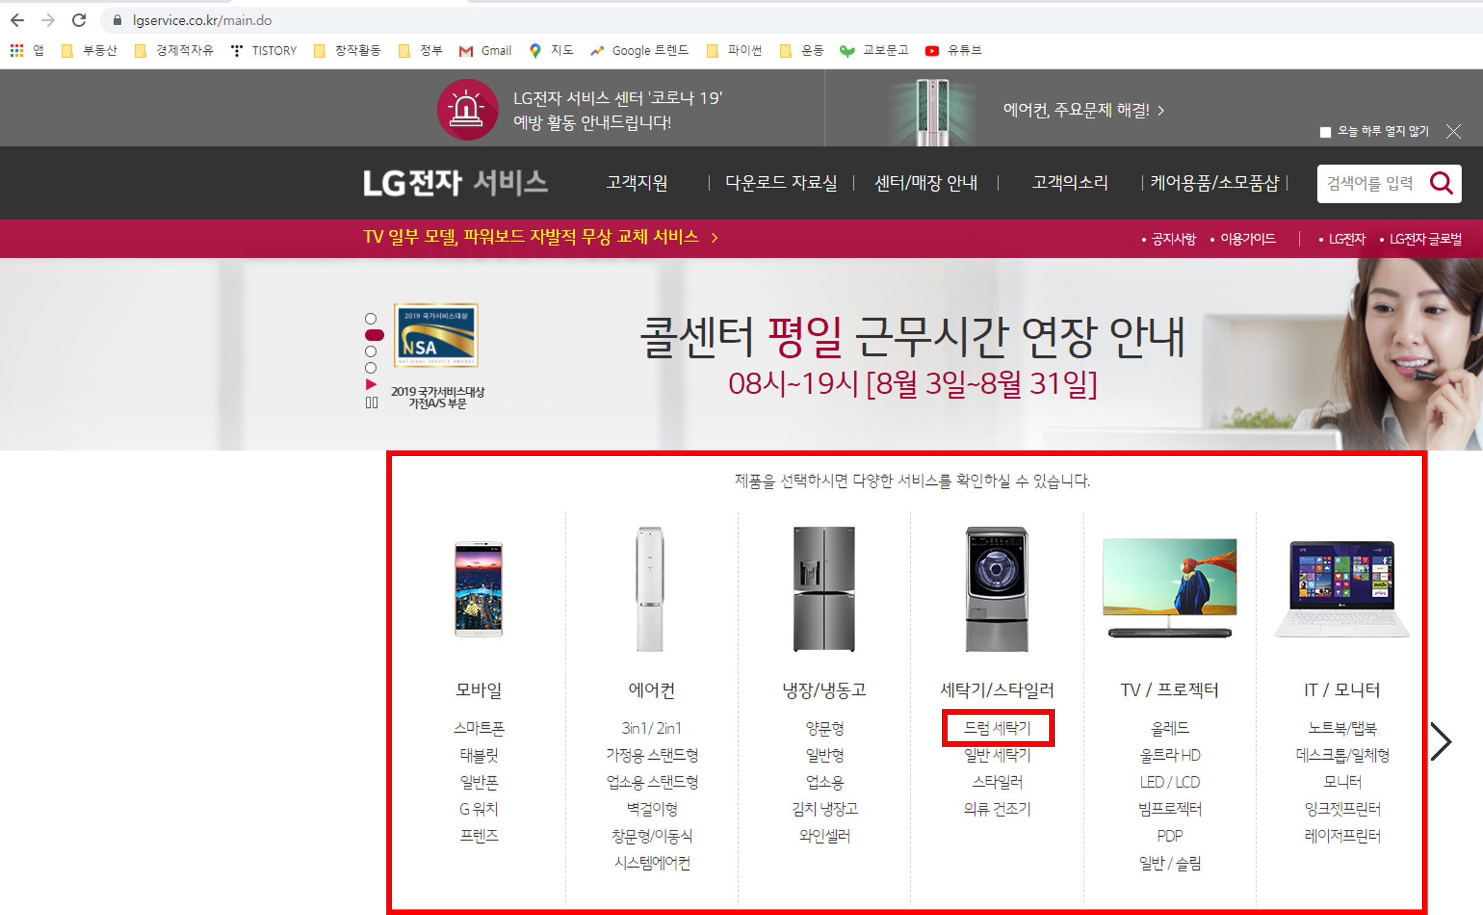Image resolution: width=1483 pixels, height=915 pixels.
Task: Open the 경제적자유 bookmark folder
Action: [x=174, y=51]
